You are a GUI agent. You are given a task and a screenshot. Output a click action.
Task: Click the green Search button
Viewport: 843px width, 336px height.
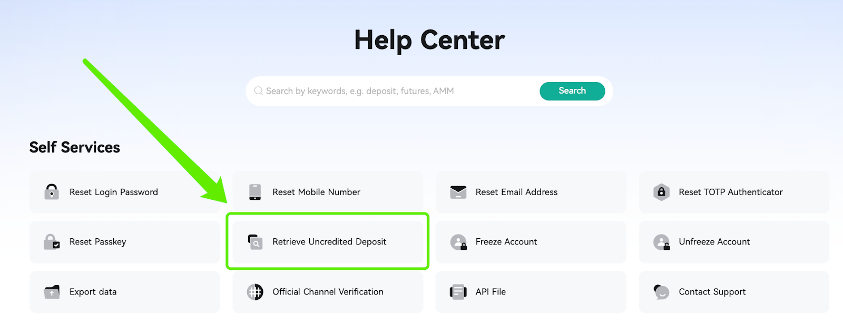pos(572,91)
